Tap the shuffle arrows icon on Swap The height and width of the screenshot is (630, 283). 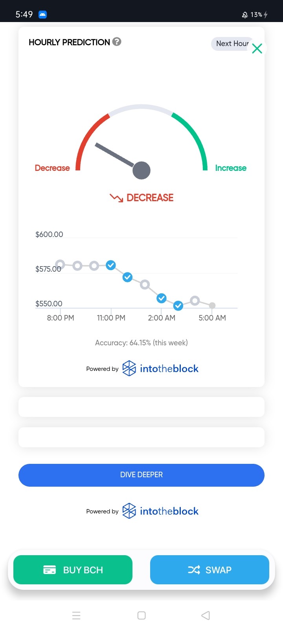(194, 570)
